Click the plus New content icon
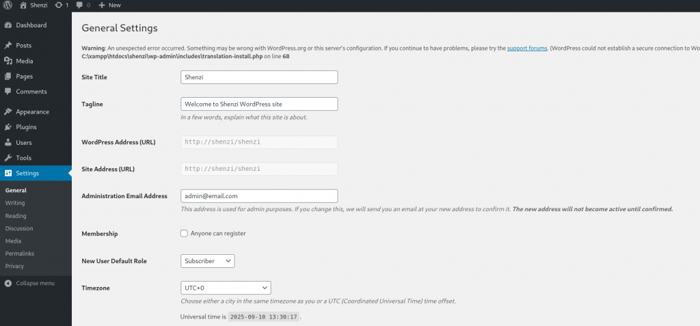Screen dimensions: 700x326 pyautogui.click(x=102, y=5)
